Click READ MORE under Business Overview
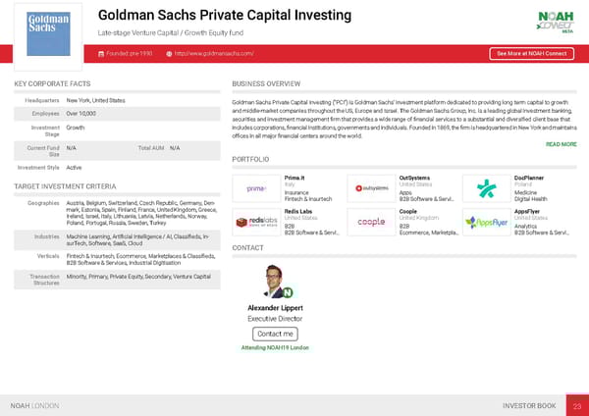 (561, 144)
